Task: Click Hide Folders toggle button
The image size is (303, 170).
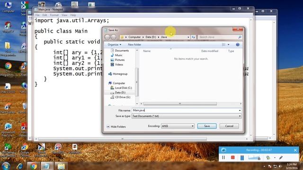Action: point(116,127)
